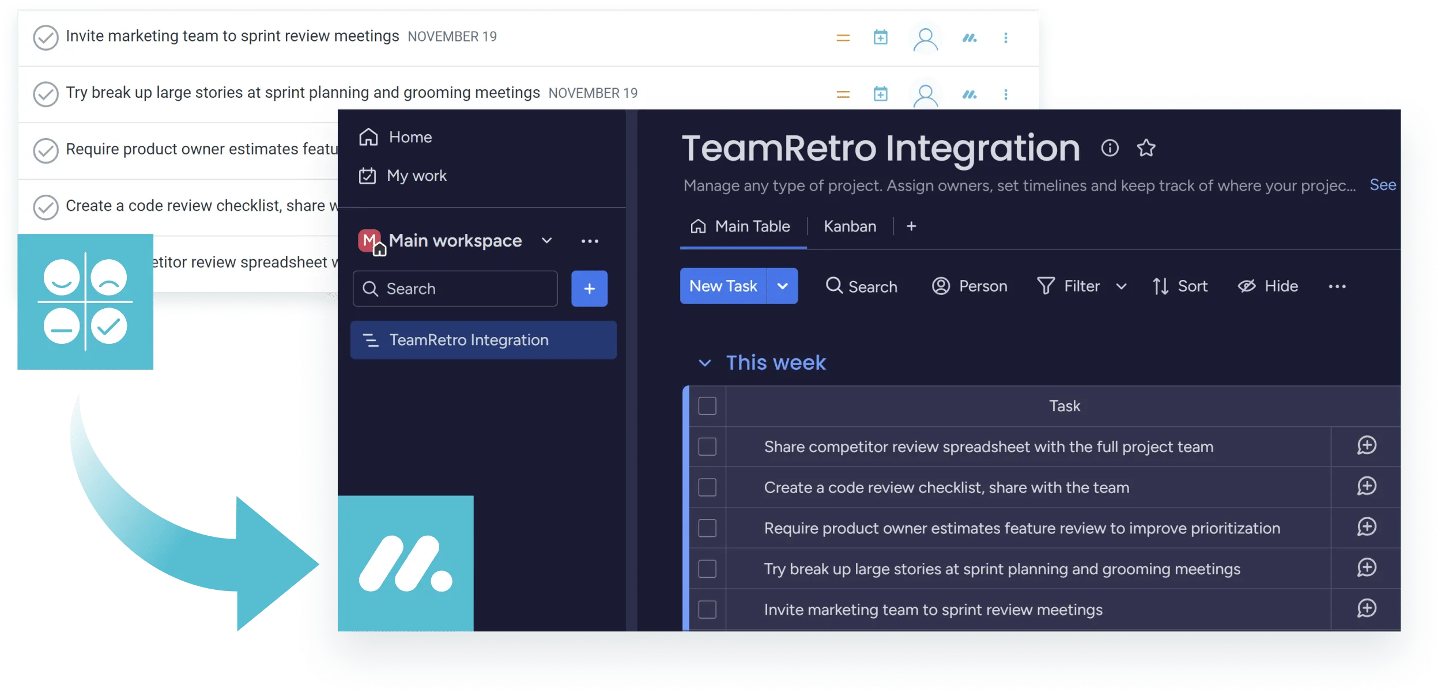Open Main workspace three-dot menu

[590, 241]
